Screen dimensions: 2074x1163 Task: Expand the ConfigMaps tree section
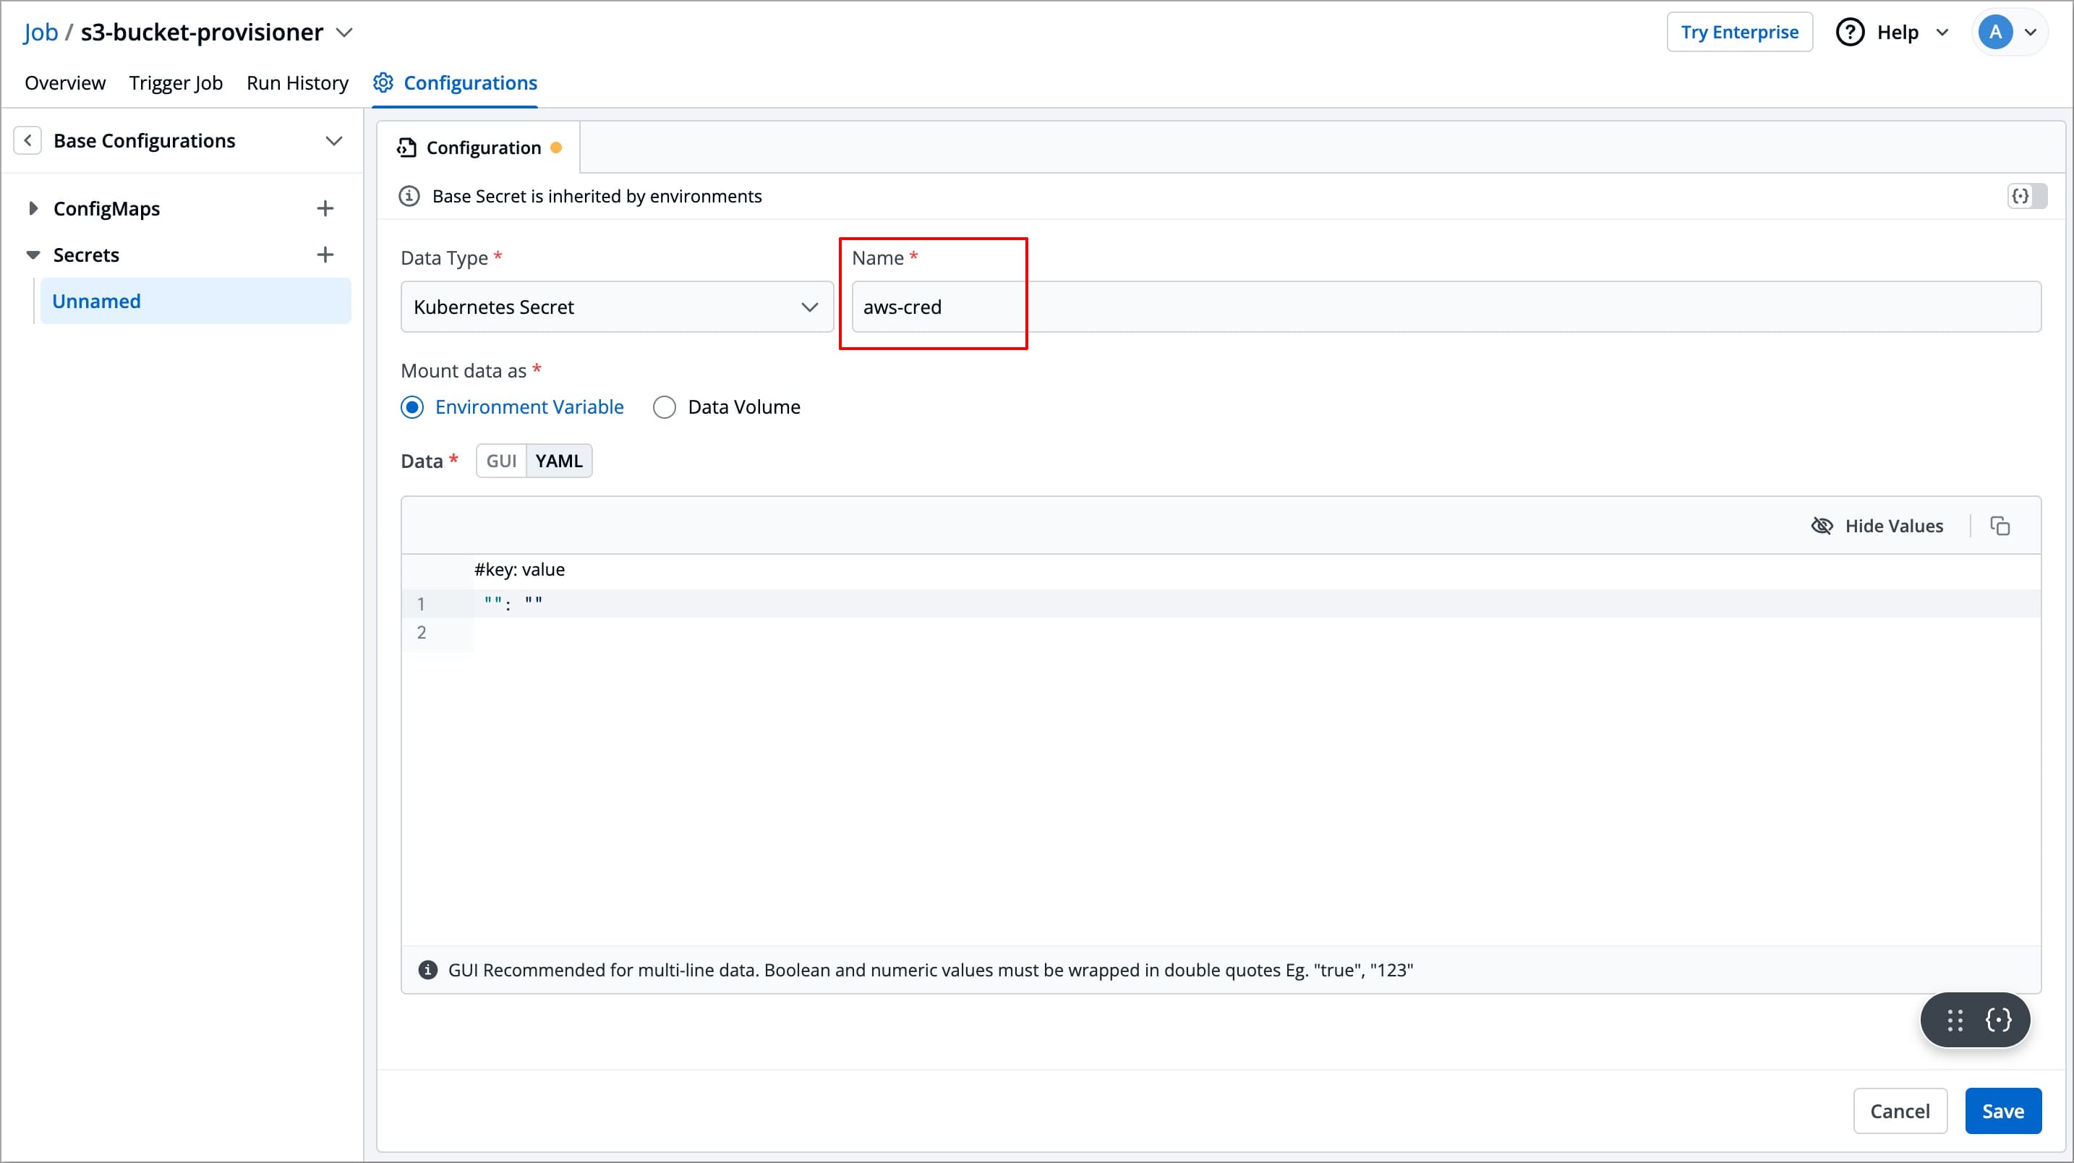click(33, 208)
